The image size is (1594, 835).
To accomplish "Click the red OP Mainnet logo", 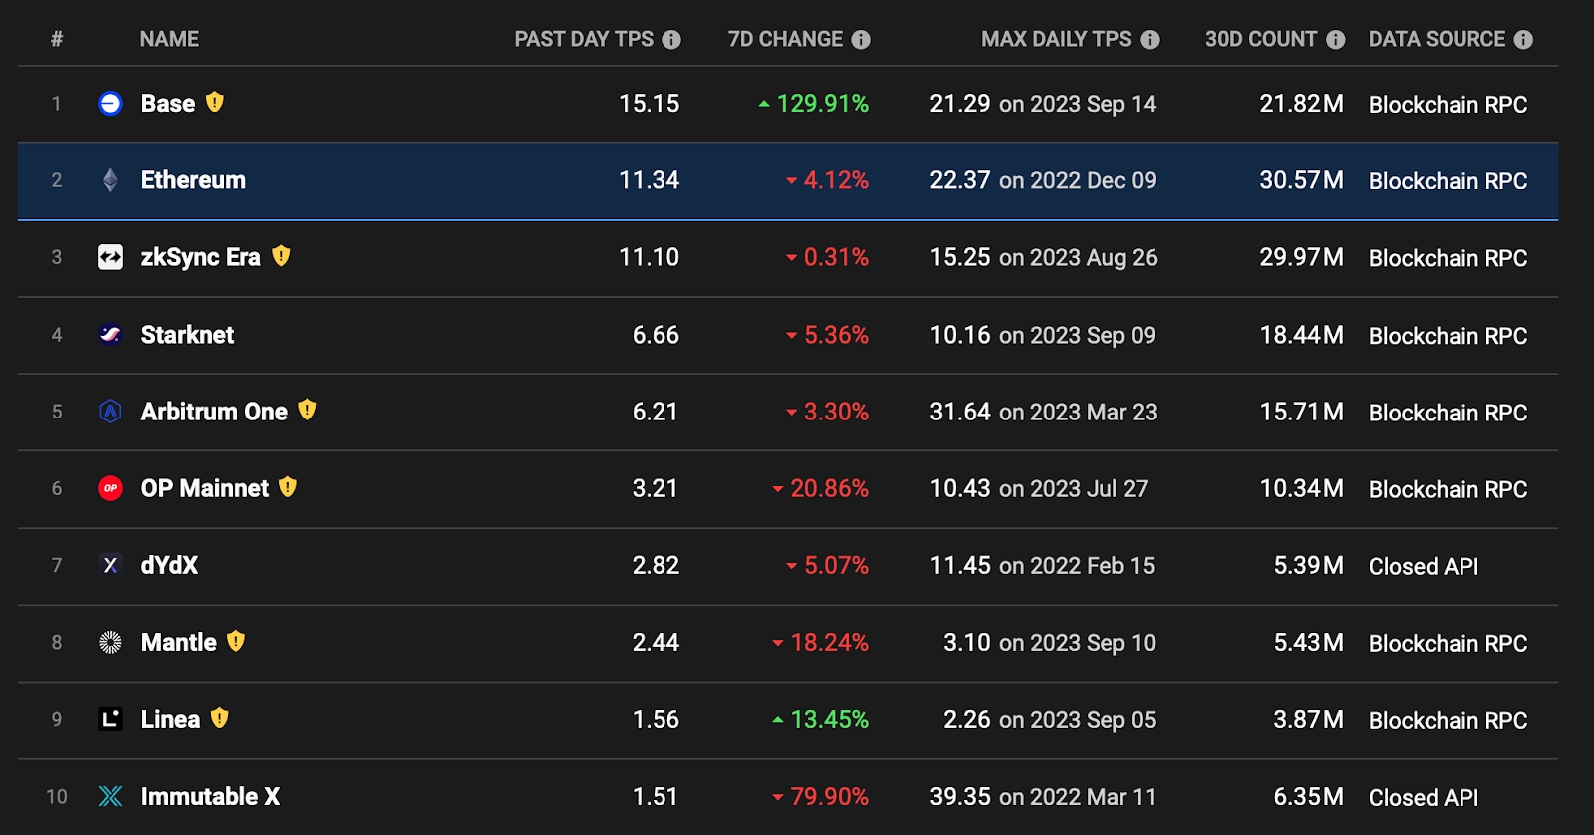I will pyautogui.click(x=110, y=488).
